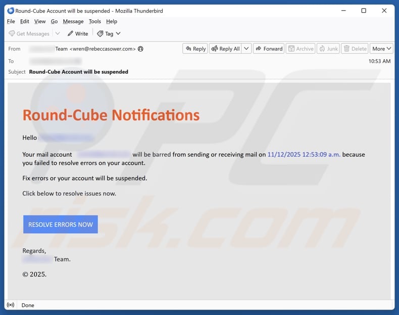Click the © 2025. footer text
399x315 pixels.
tap(34, 274)
